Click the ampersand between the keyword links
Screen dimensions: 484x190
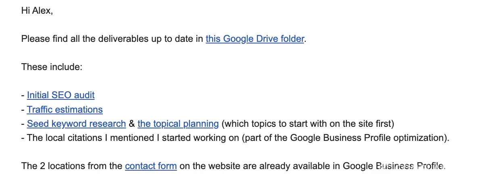[131, 124]
